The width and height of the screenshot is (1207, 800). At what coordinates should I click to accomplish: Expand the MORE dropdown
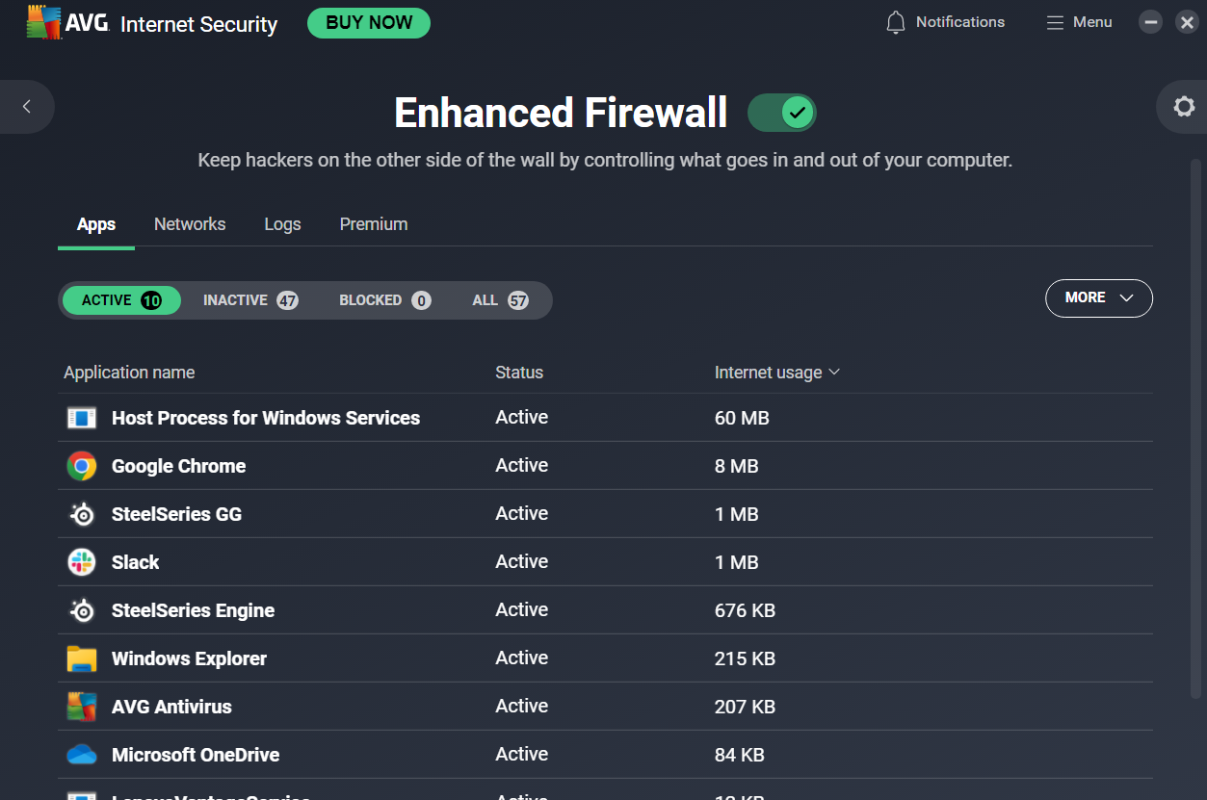coord(1099,298)
